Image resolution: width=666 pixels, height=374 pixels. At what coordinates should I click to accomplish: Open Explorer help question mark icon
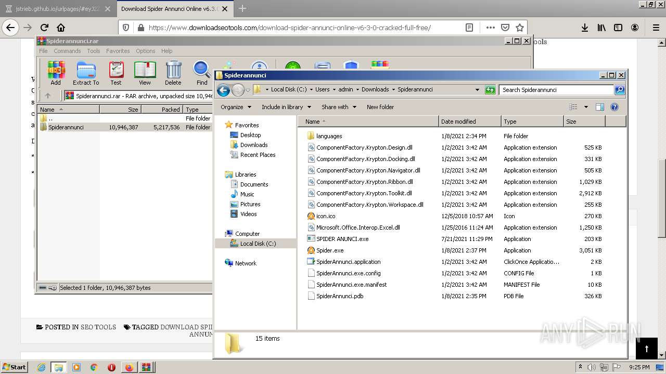point(614,107)
